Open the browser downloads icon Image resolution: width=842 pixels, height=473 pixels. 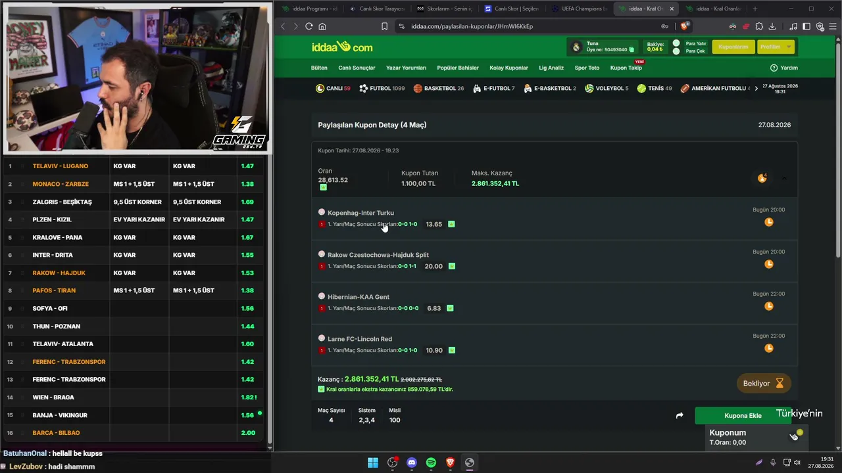click(x=772, y=26)
